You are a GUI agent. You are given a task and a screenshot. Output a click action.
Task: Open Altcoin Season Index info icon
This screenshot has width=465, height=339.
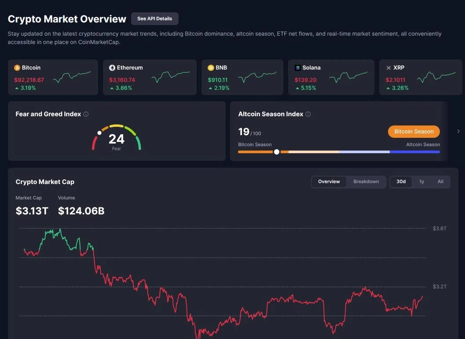(308, 114)
